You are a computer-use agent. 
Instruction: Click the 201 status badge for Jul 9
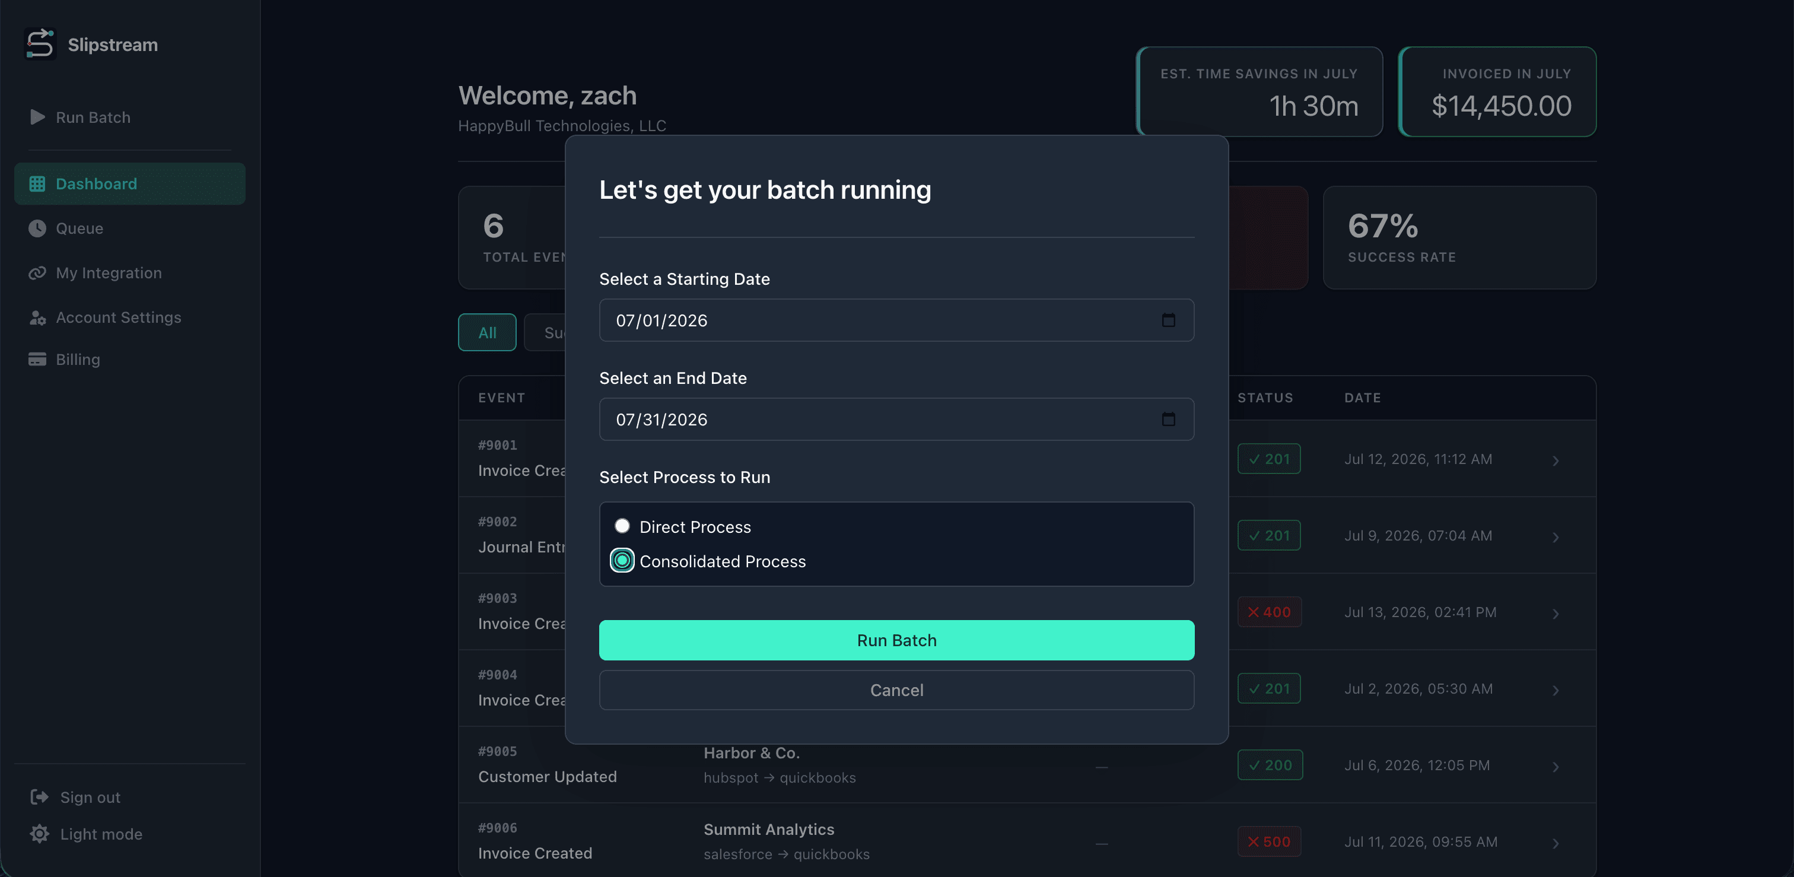[1269, 536]
